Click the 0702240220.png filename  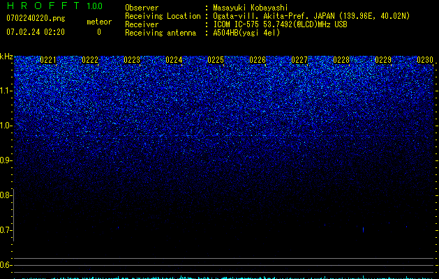pos(36,19)
